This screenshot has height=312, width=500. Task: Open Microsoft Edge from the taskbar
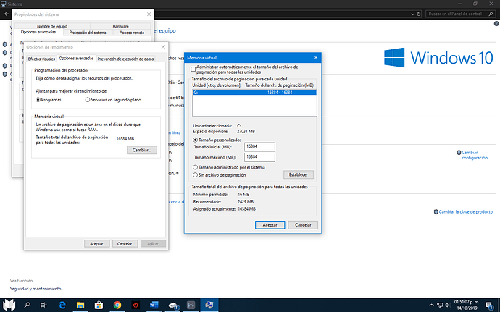click(x=62, y=305)
